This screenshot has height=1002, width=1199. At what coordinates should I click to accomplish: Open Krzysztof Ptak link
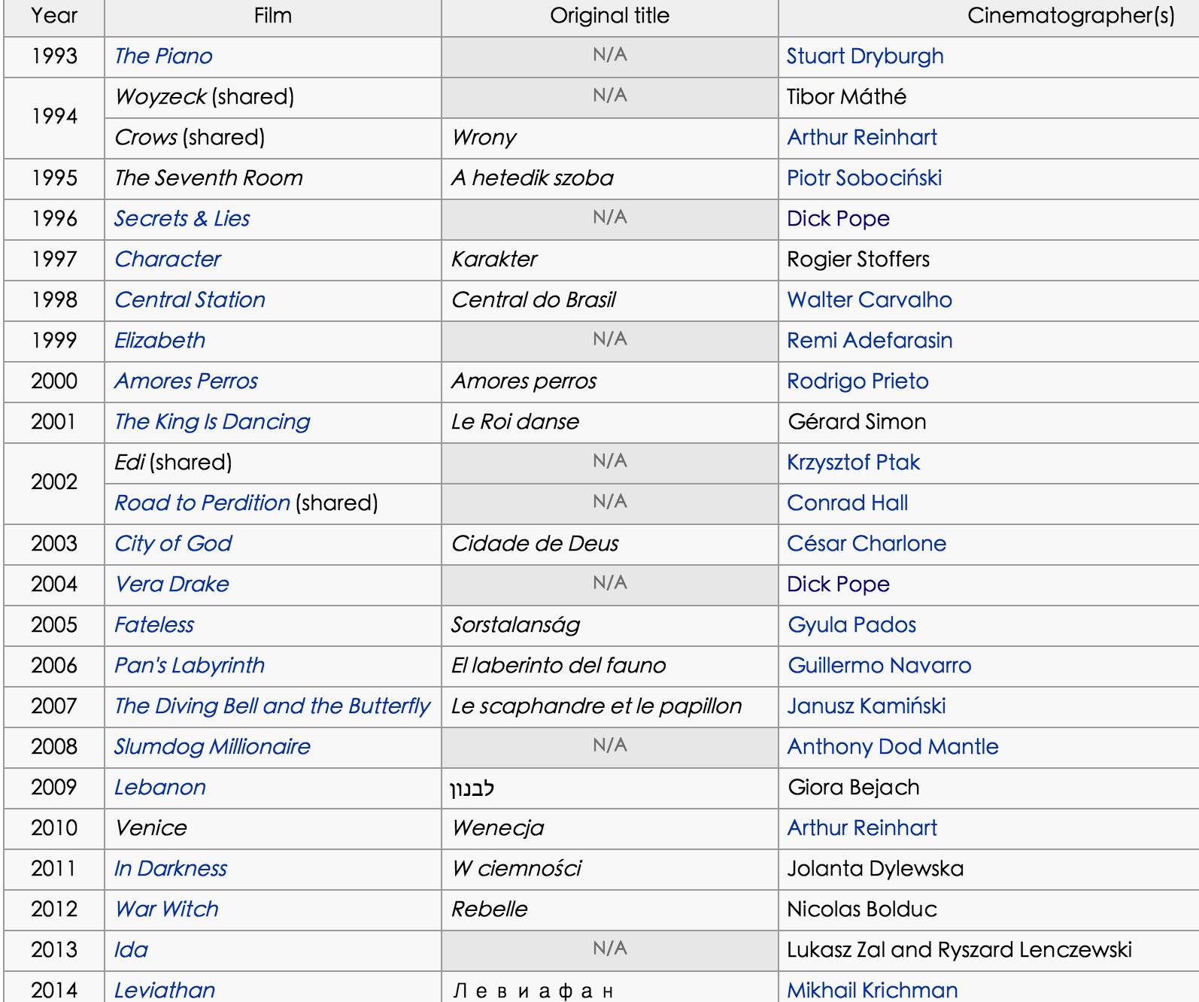[853, 463]
